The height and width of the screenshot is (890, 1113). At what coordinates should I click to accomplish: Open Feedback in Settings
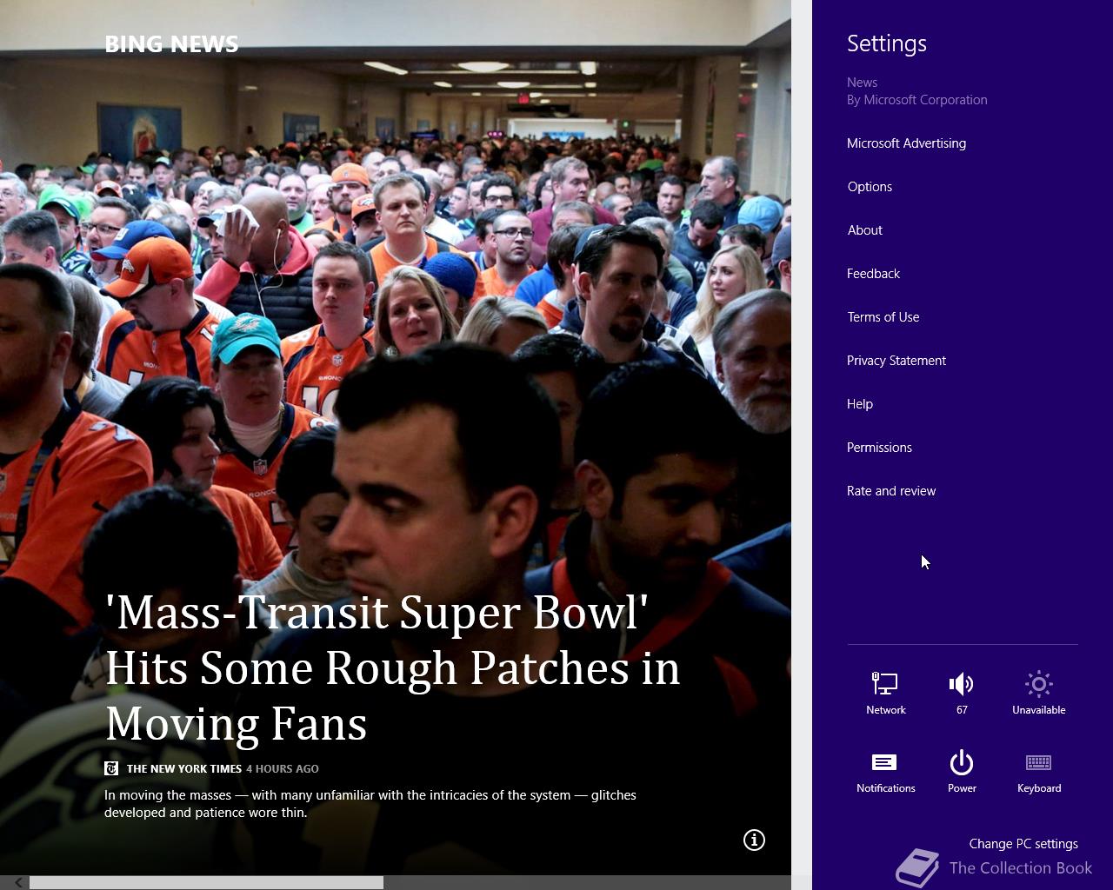(873, 274)
